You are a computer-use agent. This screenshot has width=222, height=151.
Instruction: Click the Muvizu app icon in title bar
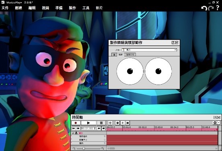click(x=3, y=2)
